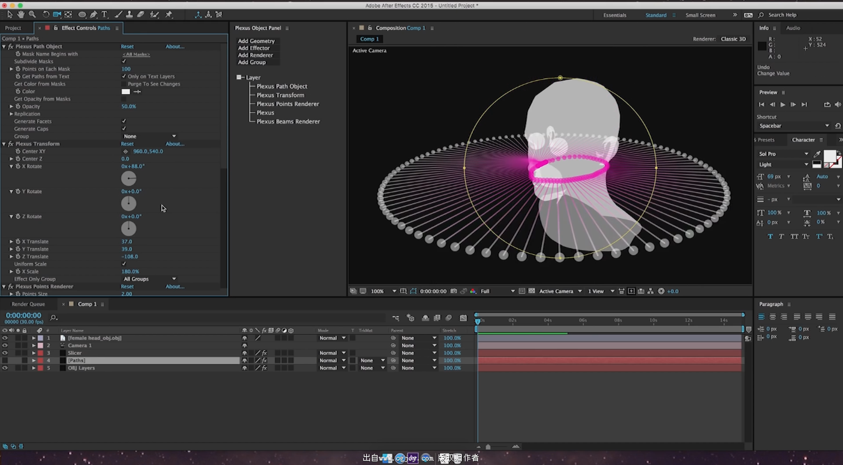Switch to the Audio panel tab
Image resolution: width=843 pixels, height=465 pixels.
tap(793, 28)
